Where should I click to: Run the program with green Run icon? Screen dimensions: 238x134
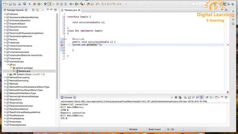(x=76, y=4)
